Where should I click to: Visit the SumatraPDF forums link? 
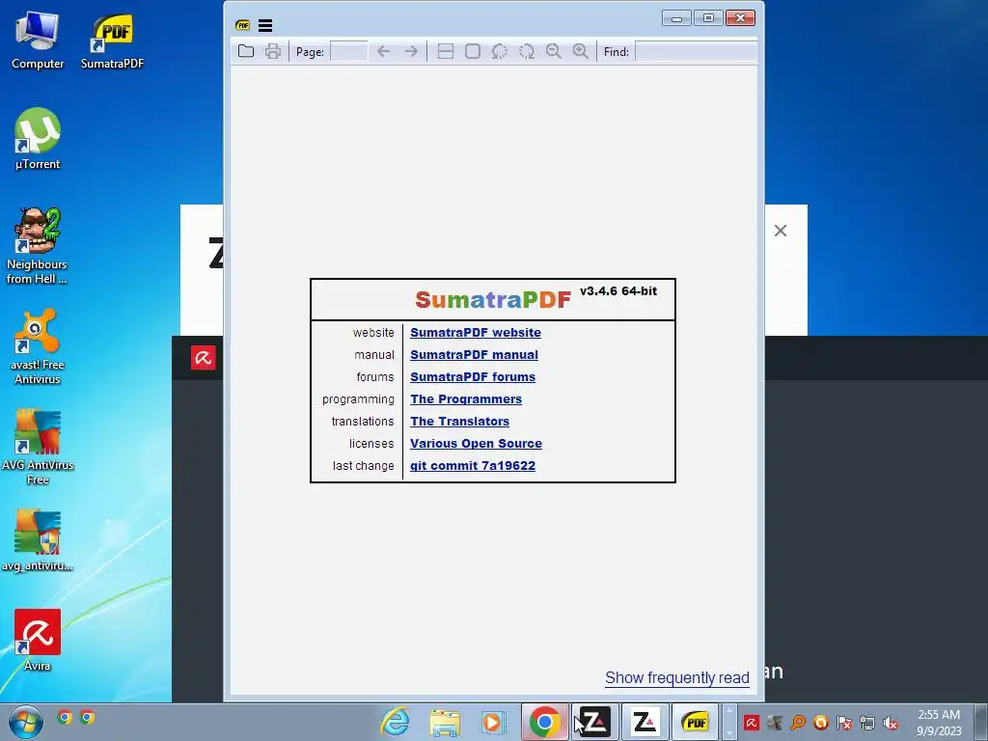point(473,377)
